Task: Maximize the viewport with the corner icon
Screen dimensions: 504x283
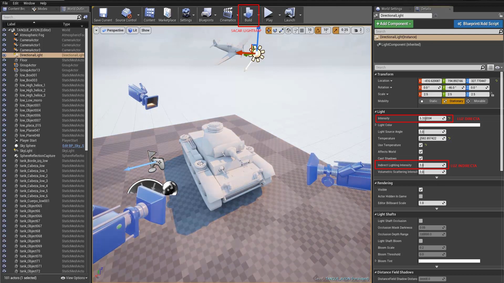Action: 368,30
